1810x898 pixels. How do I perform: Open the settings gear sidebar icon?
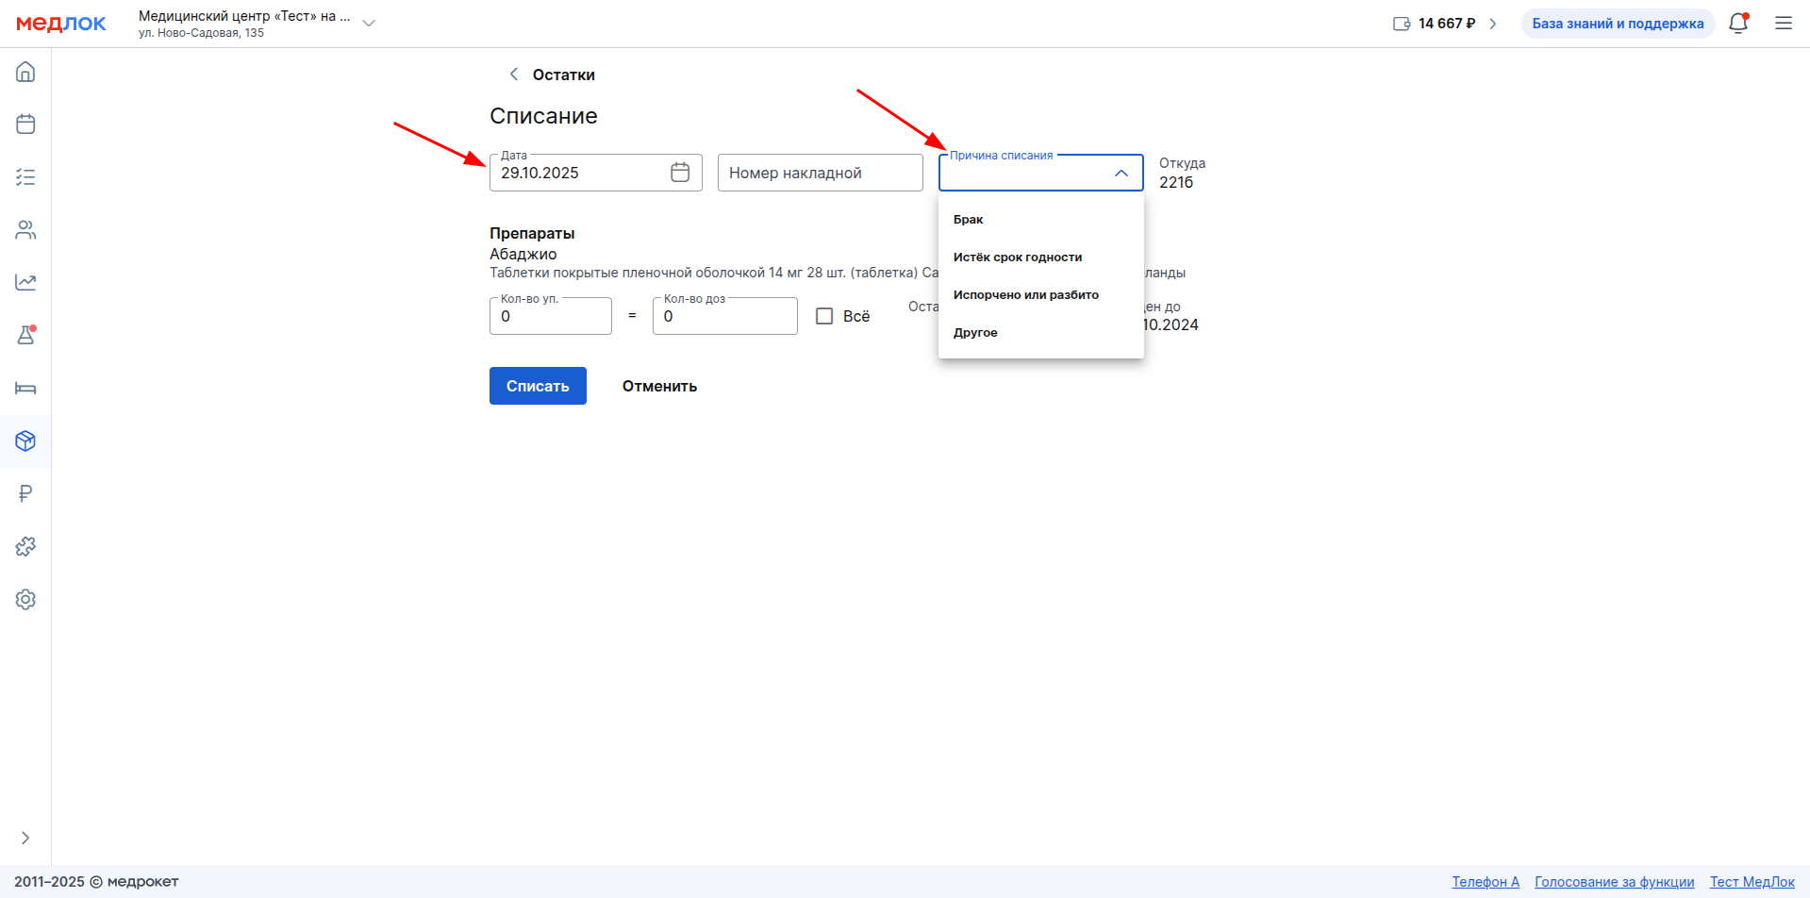[x=25, y=599]
